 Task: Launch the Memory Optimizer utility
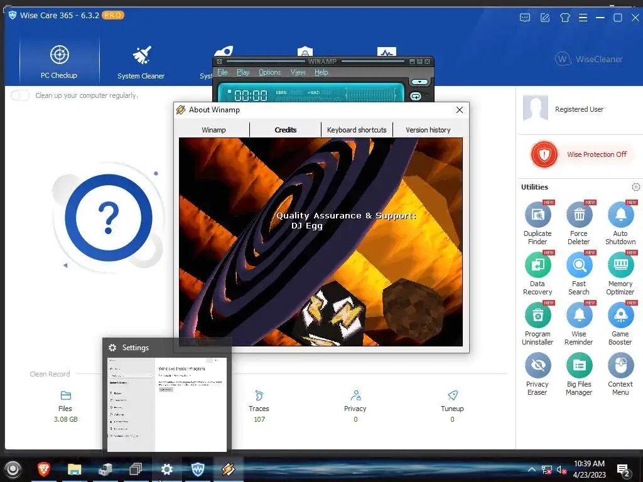620,274
